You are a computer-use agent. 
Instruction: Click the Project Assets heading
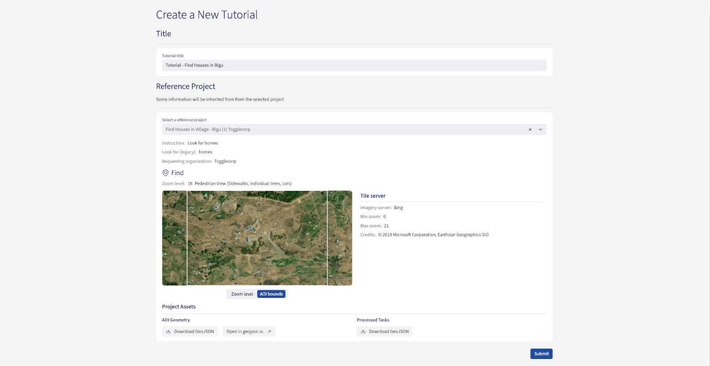179,307
